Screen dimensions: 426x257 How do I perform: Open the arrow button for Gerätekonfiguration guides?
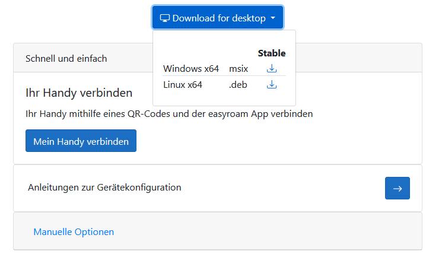pyautogui.click(x=397, y=188)
